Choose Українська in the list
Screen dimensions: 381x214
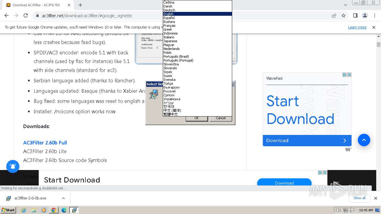pos(197,99)
